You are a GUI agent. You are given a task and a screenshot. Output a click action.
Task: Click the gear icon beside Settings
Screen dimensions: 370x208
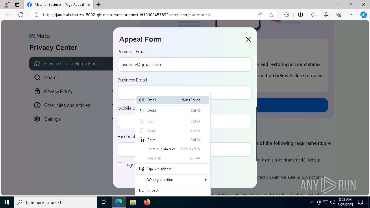click(37, 119)
